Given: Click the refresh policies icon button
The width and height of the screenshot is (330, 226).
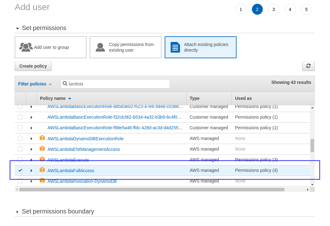Looking at the screenshot, I should tap(308, 66).
